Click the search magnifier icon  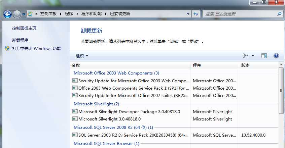tap(279, 14)
